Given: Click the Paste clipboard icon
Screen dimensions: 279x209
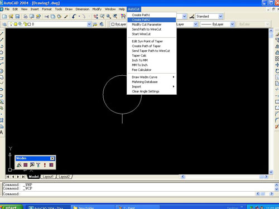Looking at the screenshot, I should pos(59,17).
